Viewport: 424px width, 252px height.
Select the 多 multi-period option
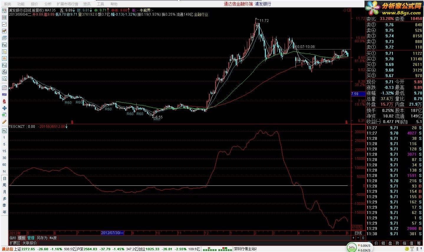(4, 199)
